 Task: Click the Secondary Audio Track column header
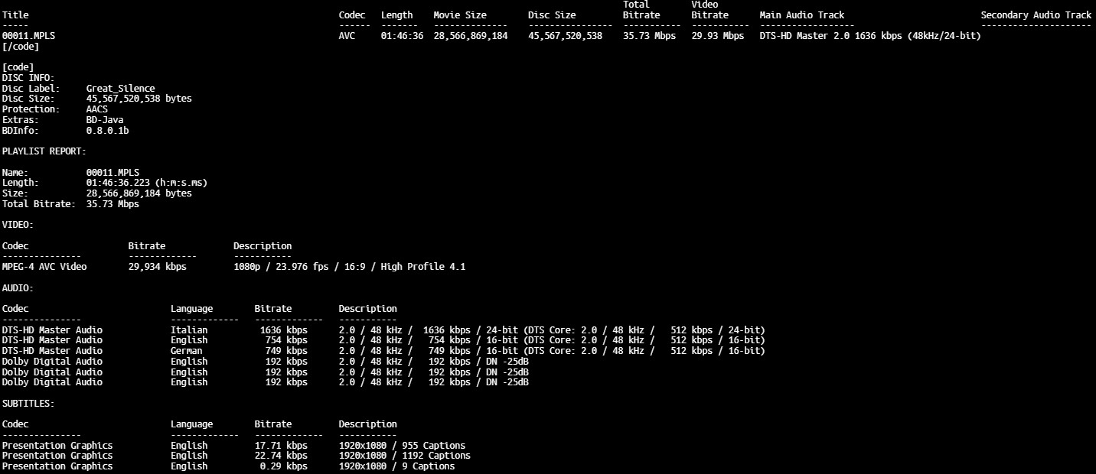click(x=1036, y=15)
